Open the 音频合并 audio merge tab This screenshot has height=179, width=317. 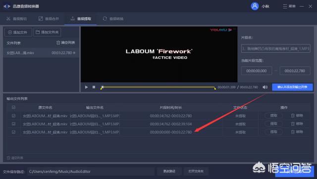click(x=49, y=19)
